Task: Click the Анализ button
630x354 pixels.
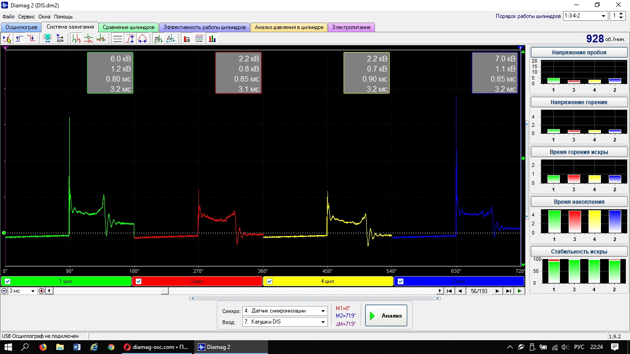Action: [386, 316]
